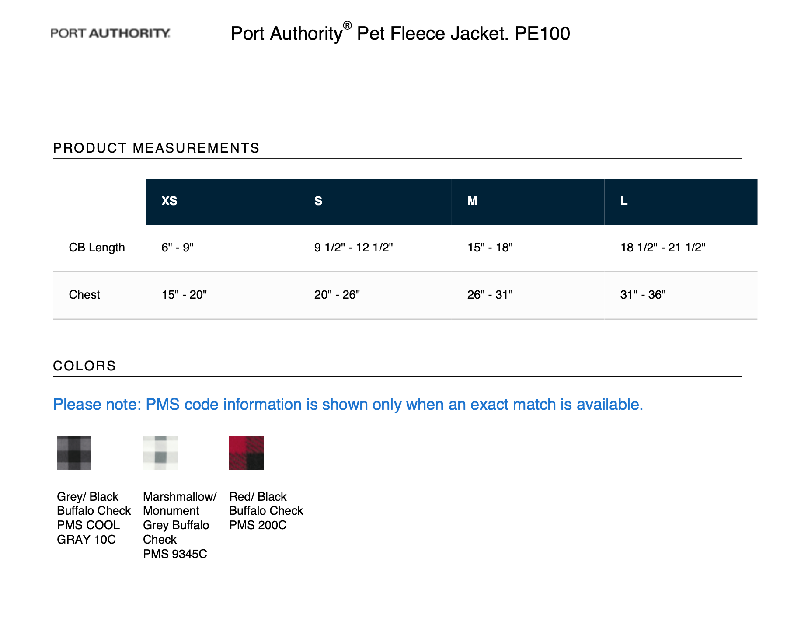Click the S size column header
794x628 pixels.
pyautogui.click(x=318, y=201)
